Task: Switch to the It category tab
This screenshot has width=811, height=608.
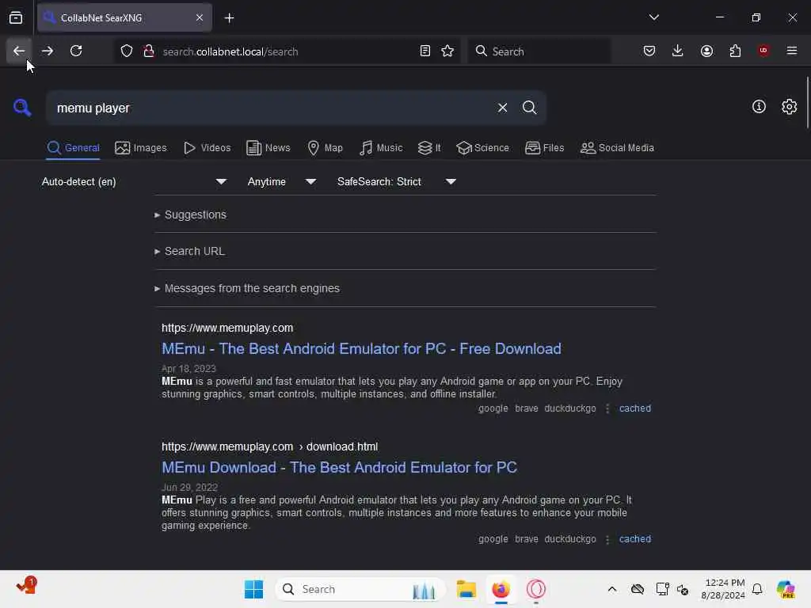Action: pos(429,148)
